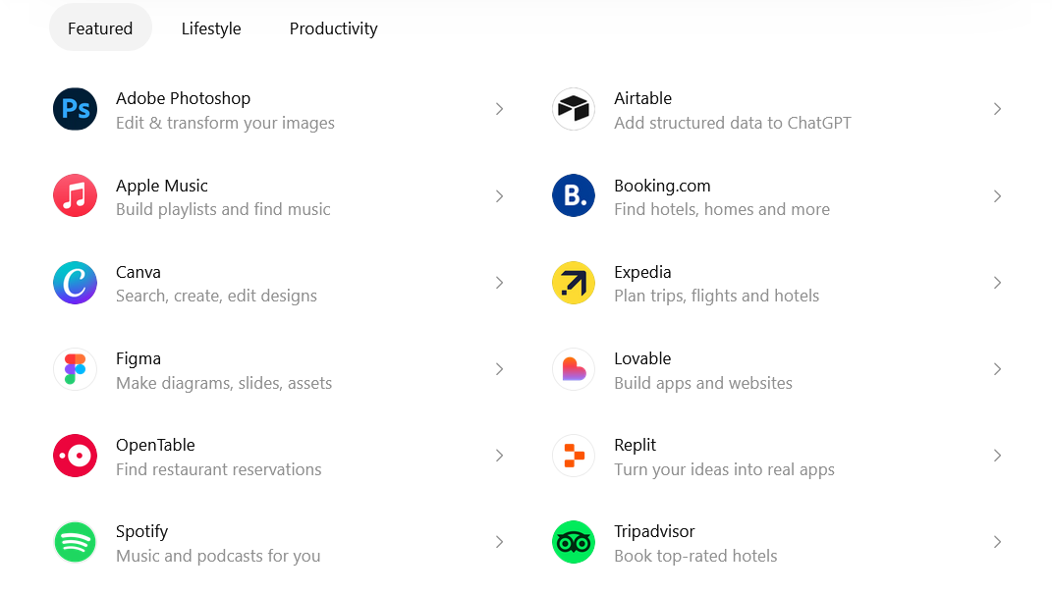Click the Expedia arrow icon
This screenshot has width=1052, height=596.
pos(574,283)
